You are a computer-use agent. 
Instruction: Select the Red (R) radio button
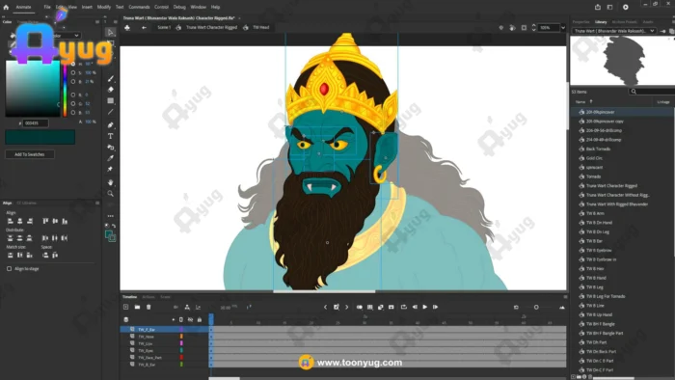coord(72,95)
